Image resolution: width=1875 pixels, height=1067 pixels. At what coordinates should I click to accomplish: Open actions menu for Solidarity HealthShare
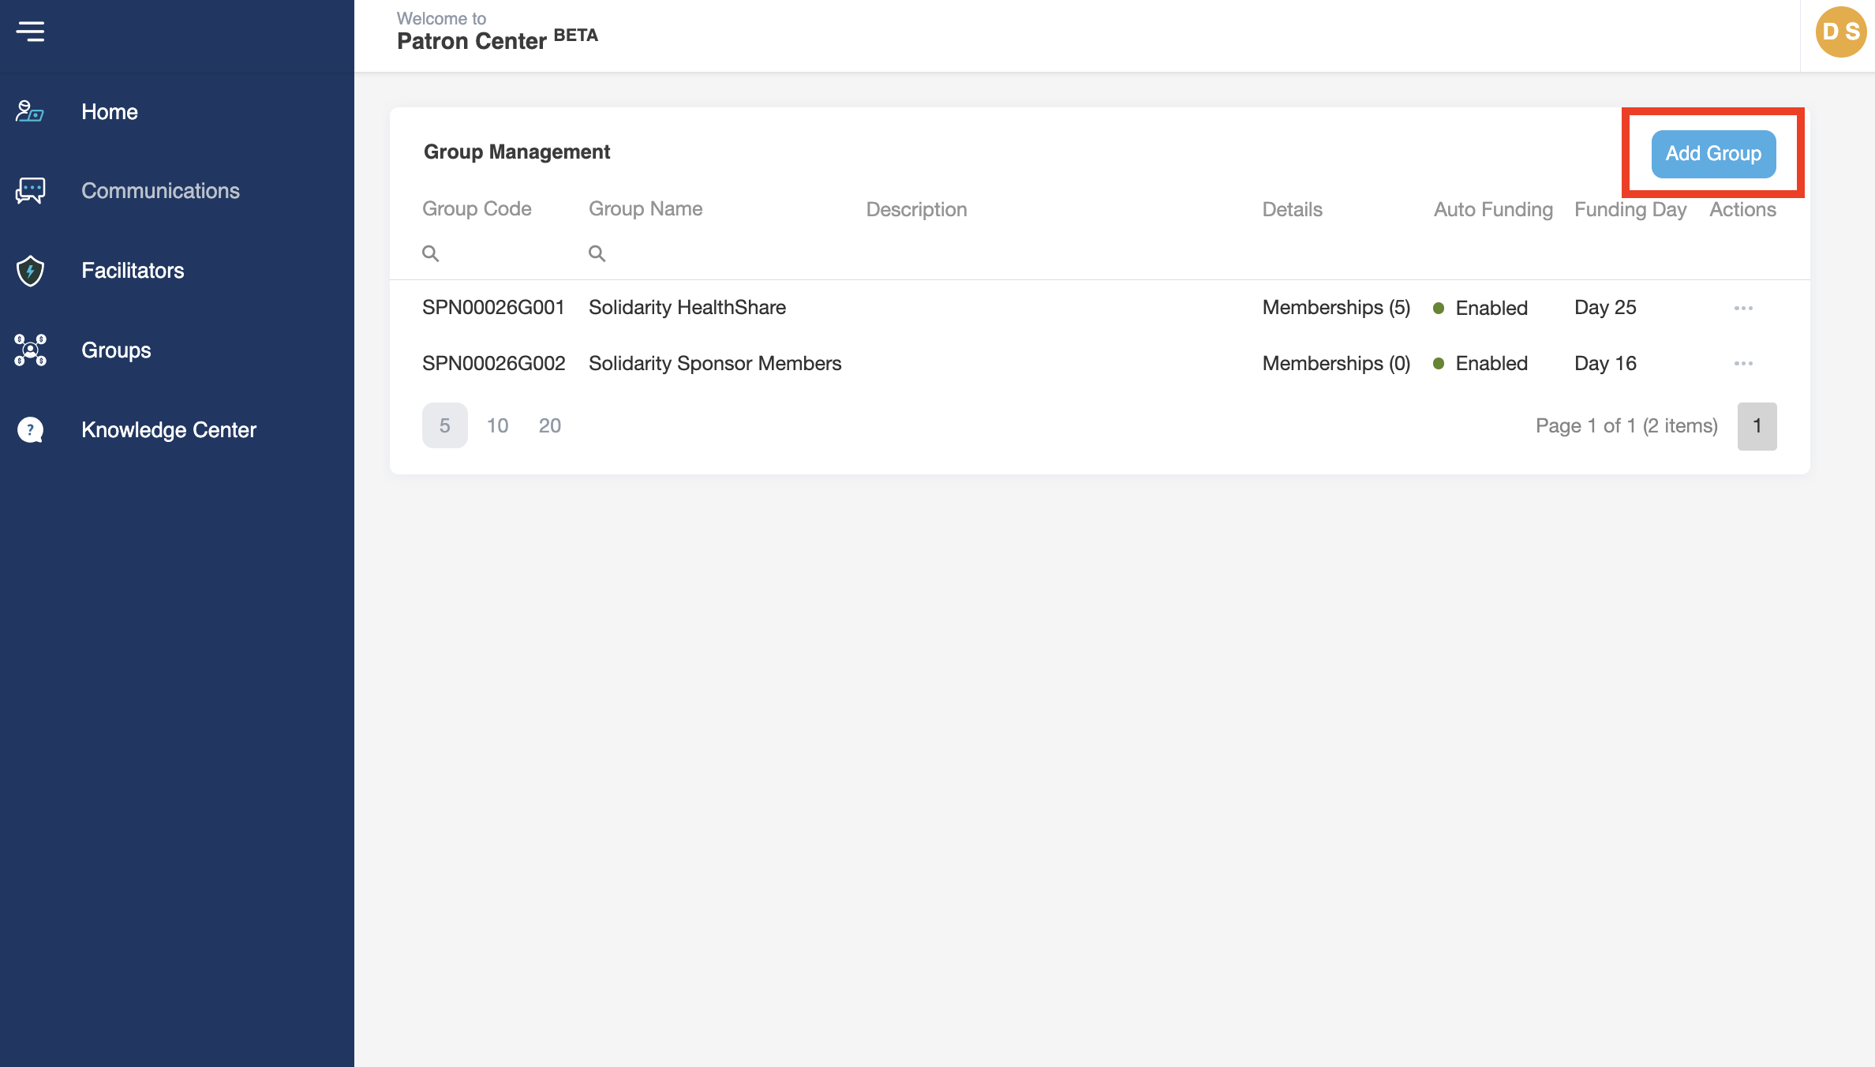(x=1743, y=308)
